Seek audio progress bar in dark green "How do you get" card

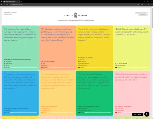pos(98,113)
